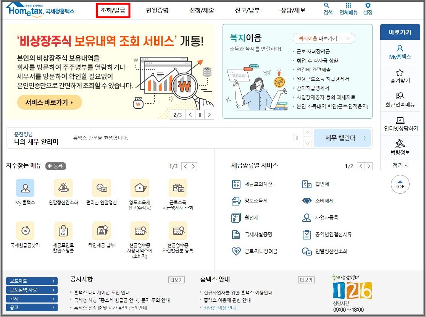The height and width of the screenshot is (317, 426).
Task: Open notice 홈택스 내비게이션 도입 안내
Action: point(102,293)
